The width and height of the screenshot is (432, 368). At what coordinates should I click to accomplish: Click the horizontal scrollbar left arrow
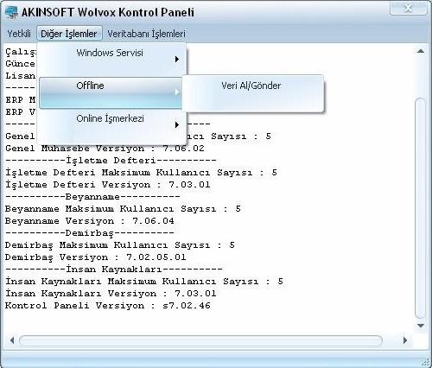pyautogui.click(x=12, y=340)
